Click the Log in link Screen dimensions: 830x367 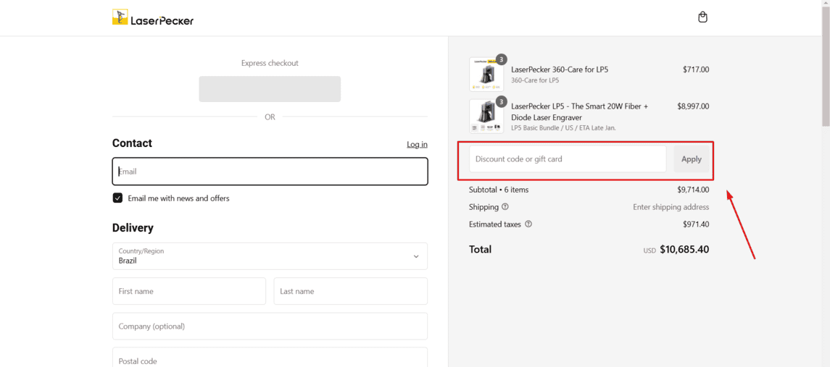click(417, 144)
